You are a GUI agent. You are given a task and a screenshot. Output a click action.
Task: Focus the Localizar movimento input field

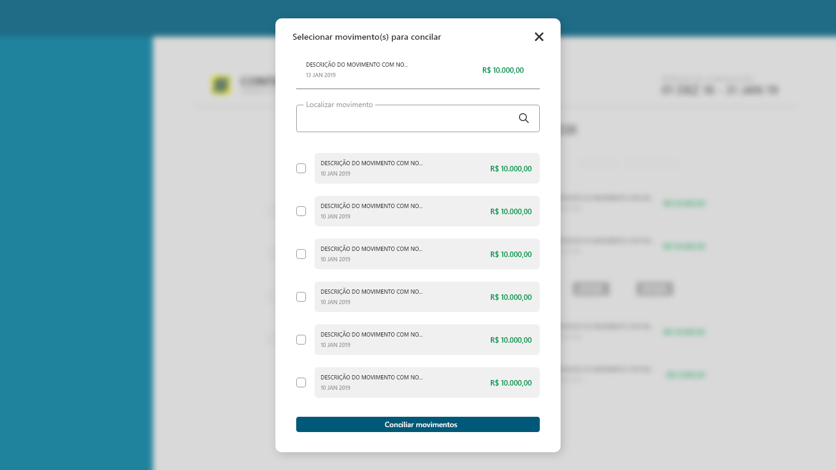[418, 118]
